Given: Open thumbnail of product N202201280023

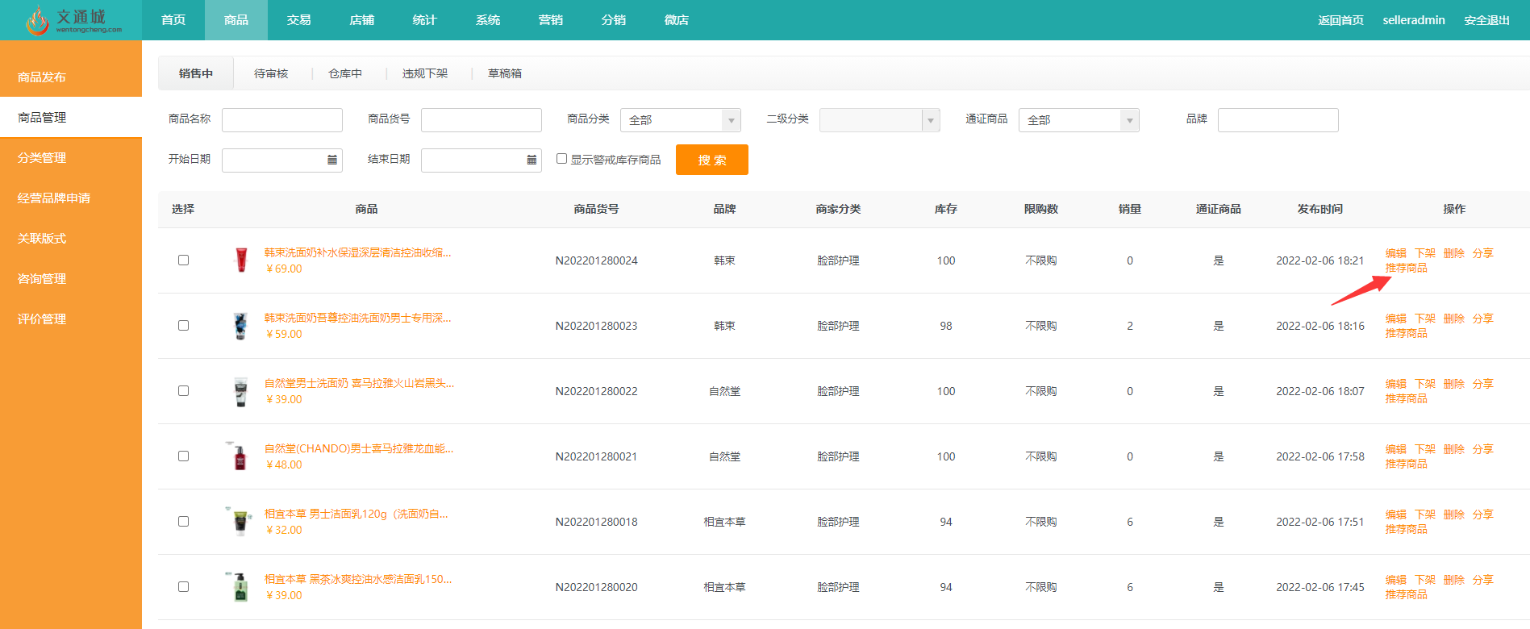Looking at the screenshot, I should (x=240, y=326).
